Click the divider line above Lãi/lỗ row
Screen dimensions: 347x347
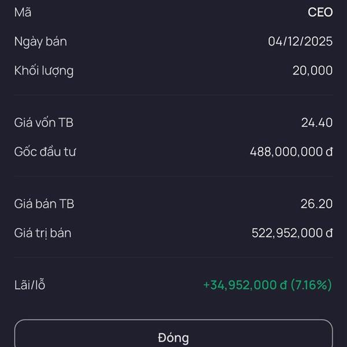coord(173,257)
